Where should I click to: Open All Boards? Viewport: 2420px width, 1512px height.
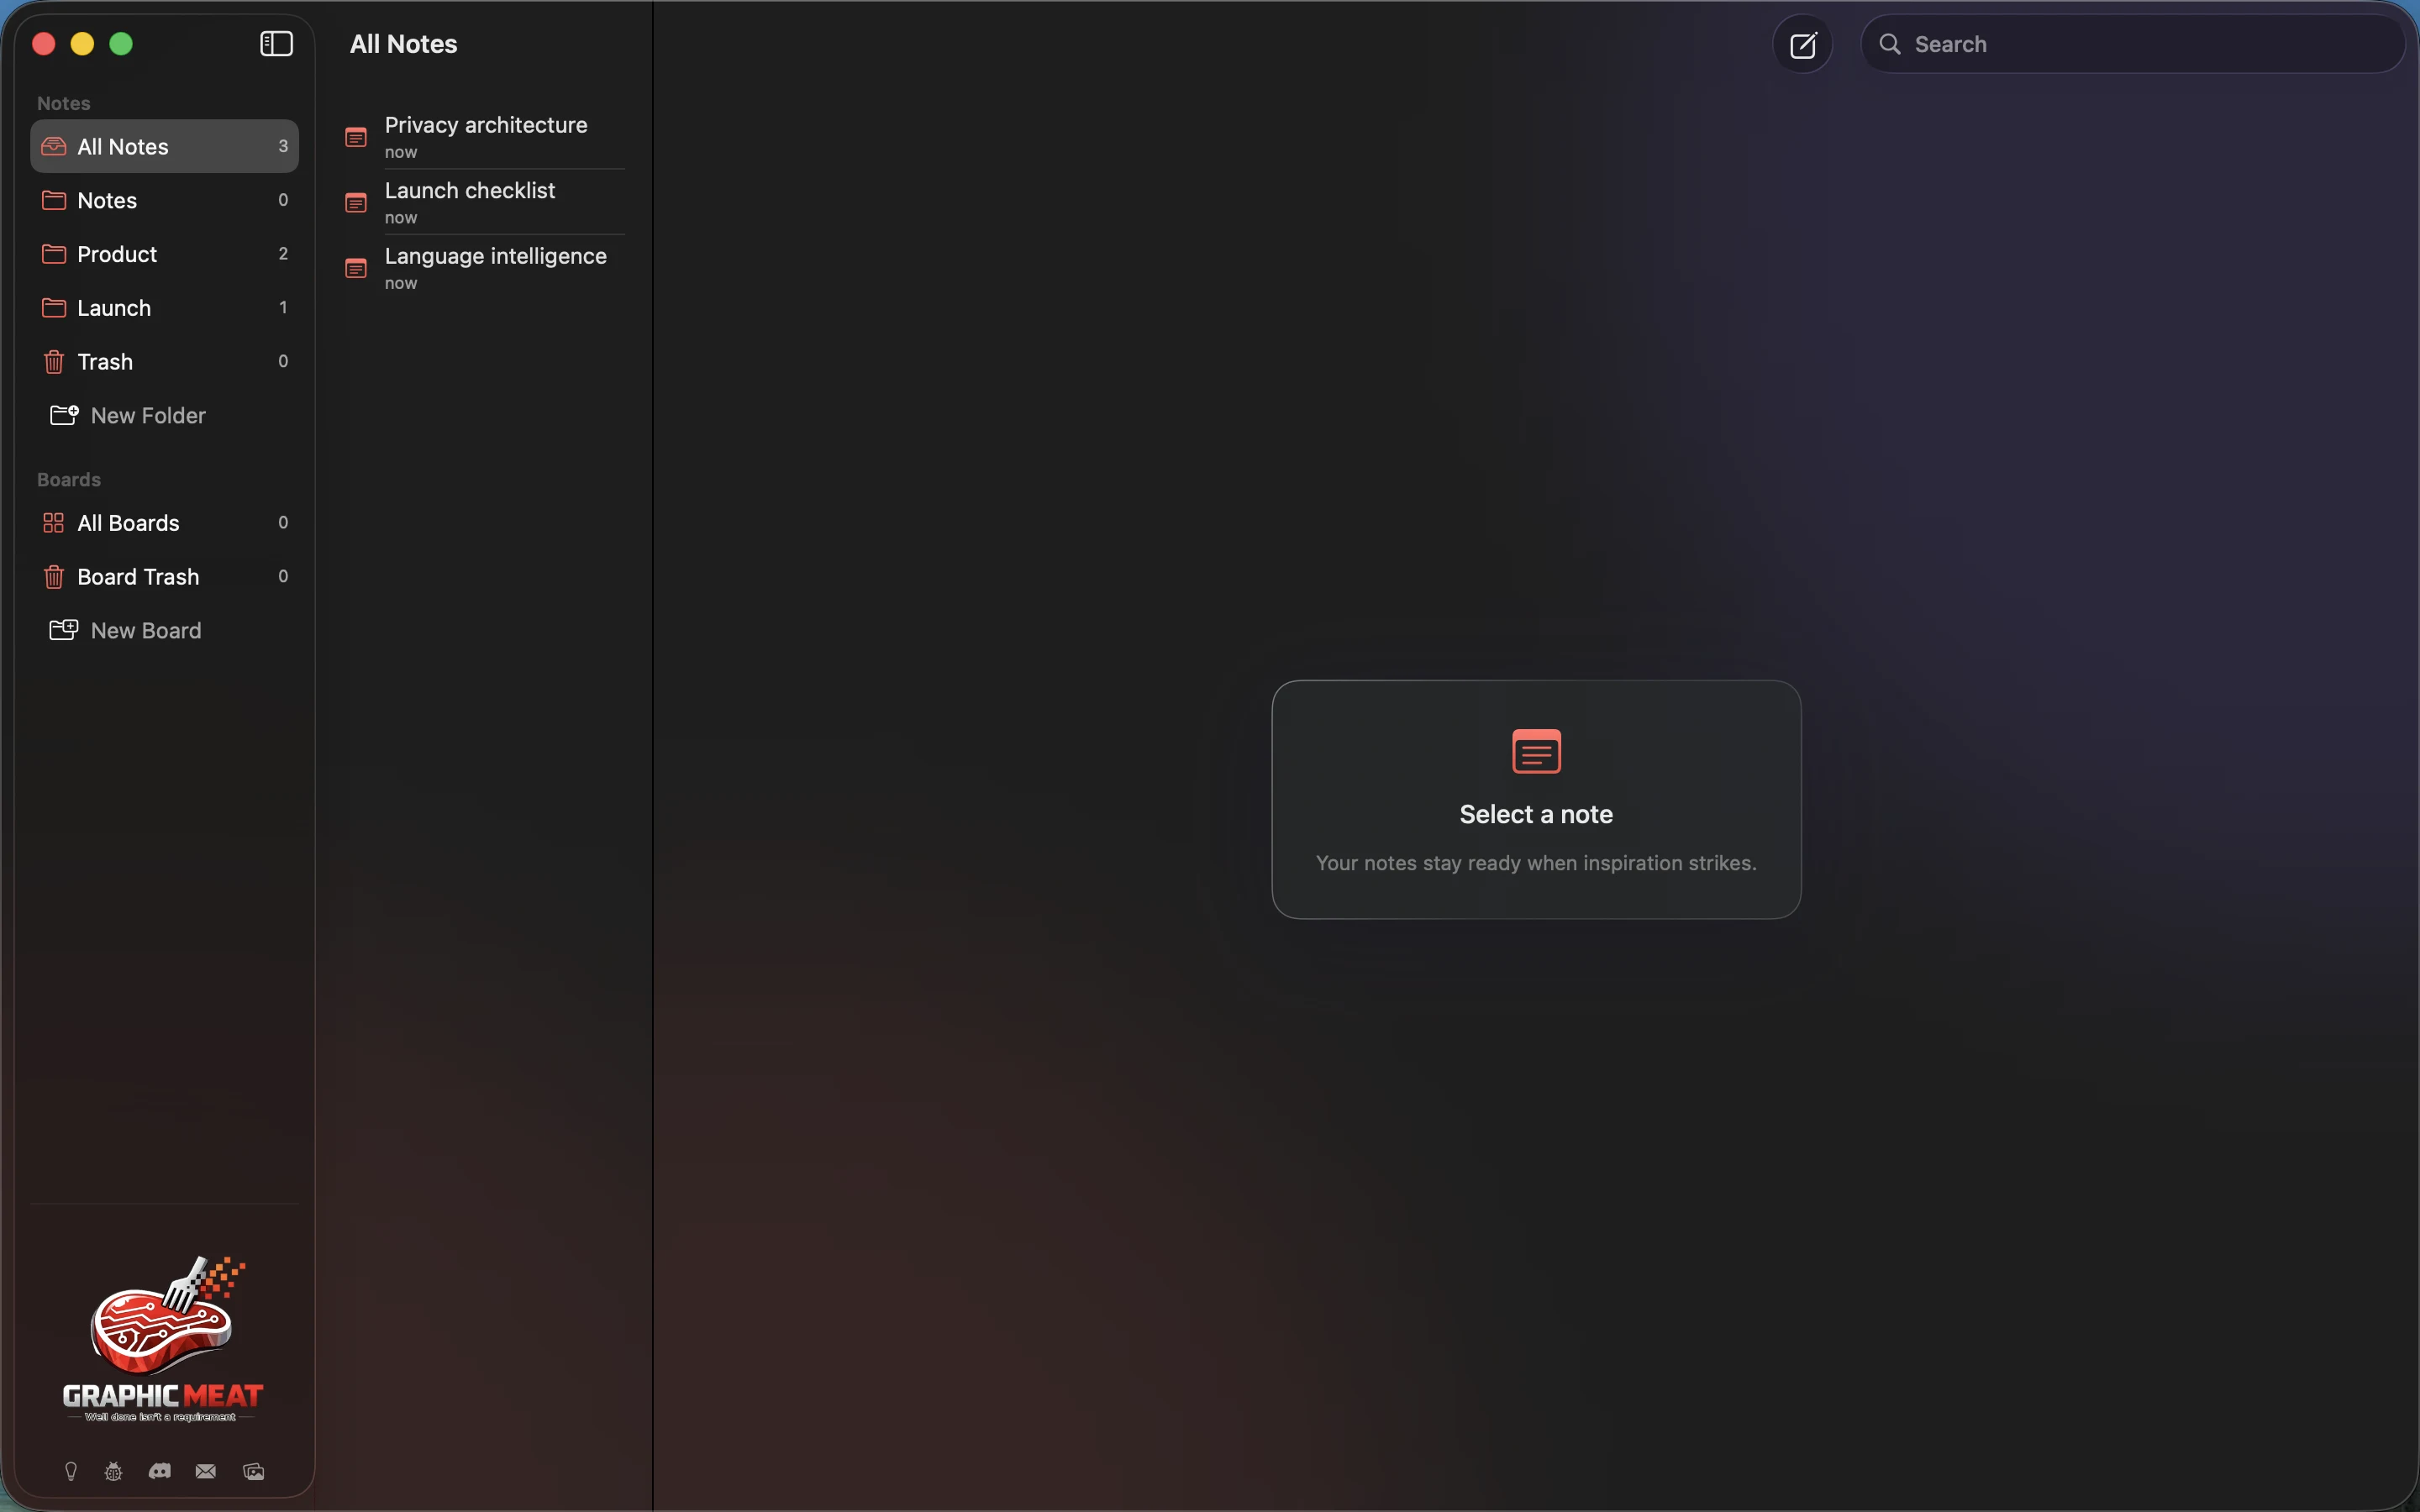point(164,523)
